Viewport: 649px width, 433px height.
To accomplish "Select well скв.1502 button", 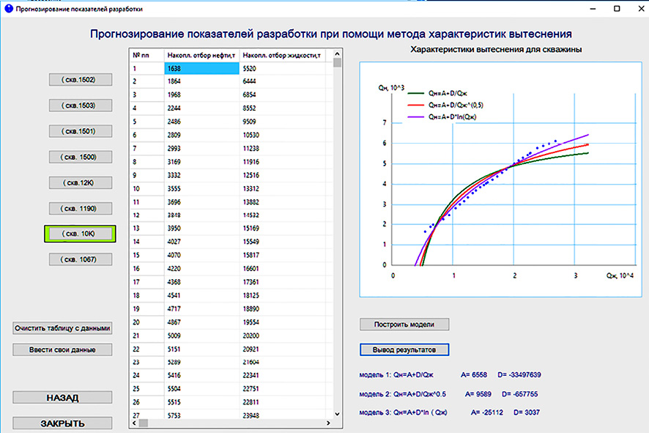I will (x=81, y=80).
